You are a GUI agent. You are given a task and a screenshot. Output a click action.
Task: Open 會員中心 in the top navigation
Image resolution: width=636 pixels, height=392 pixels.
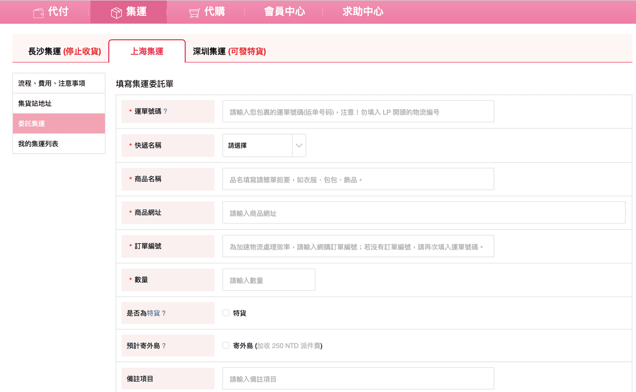click(285, 12)
